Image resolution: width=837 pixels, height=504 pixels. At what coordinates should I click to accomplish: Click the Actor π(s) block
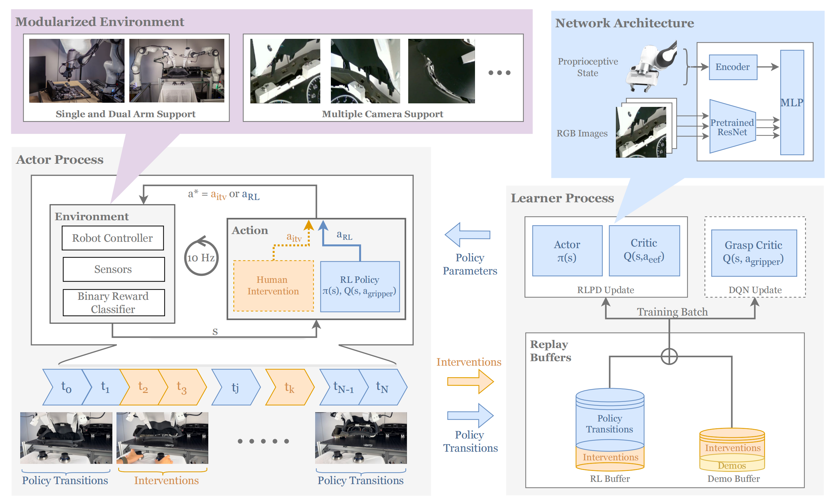point(567,251)
